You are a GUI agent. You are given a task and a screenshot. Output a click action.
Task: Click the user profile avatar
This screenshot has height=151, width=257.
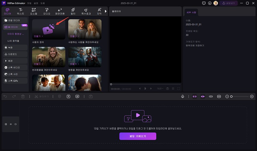point(216,3)
